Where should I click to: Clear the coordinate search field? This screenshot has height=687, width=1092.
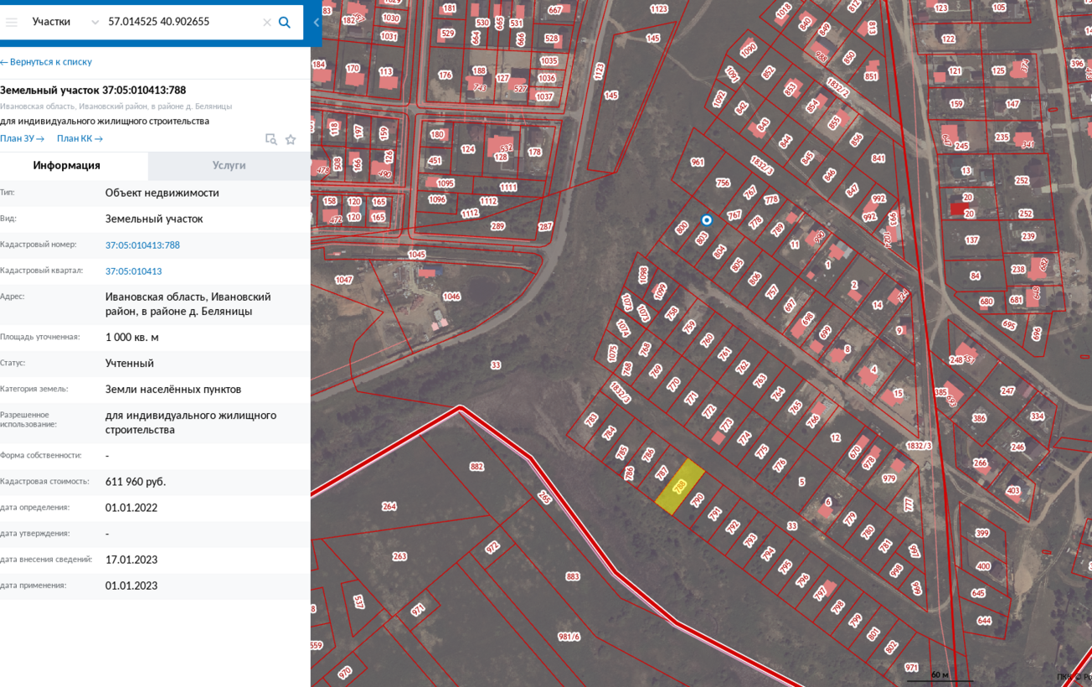[x=267, y=23]
